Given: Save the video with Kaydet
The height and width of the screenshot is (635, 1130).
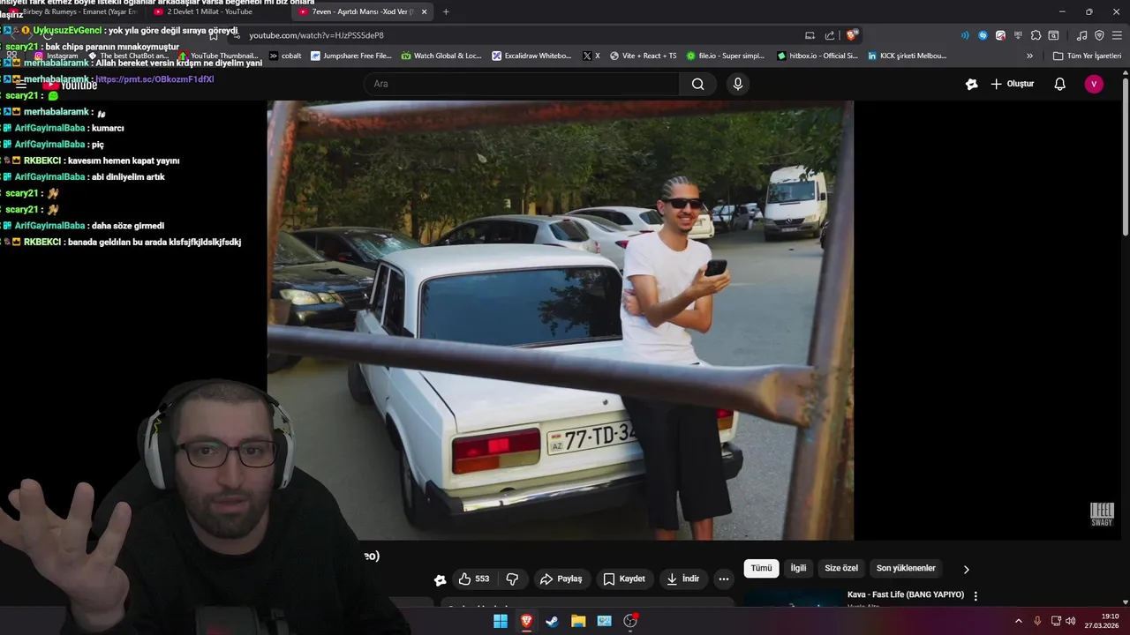Looking at the screenshot, I should coord(623,579).
